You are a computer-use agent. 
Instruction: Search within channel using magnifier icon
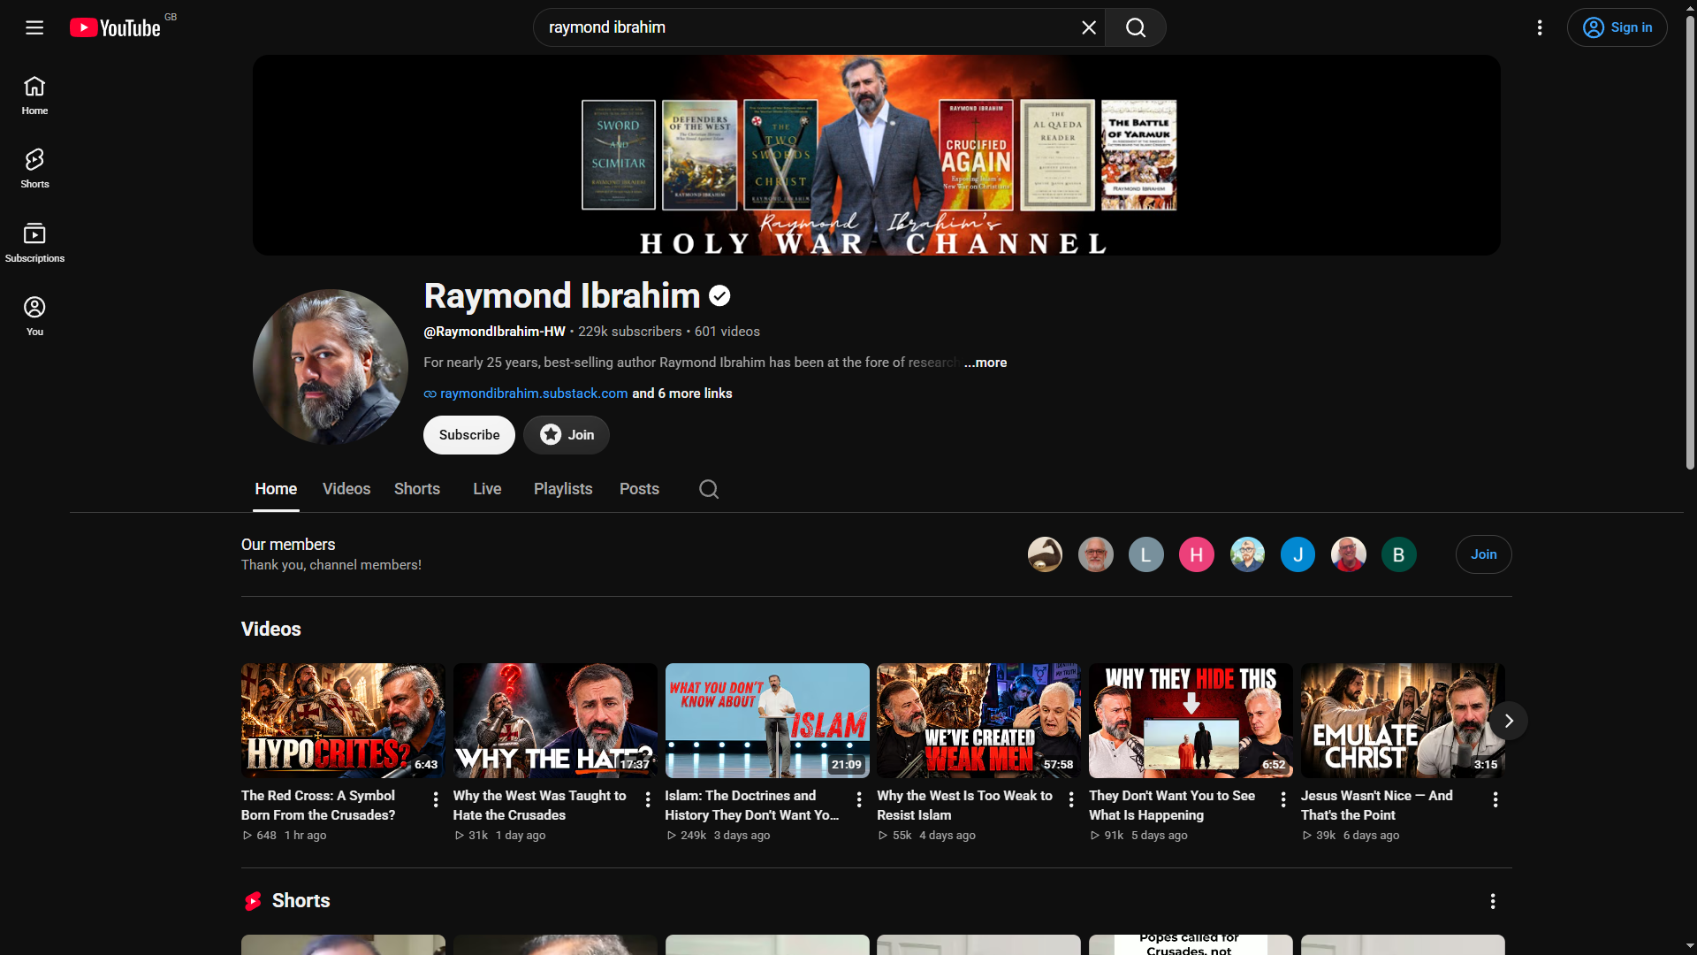pos(708,489)
